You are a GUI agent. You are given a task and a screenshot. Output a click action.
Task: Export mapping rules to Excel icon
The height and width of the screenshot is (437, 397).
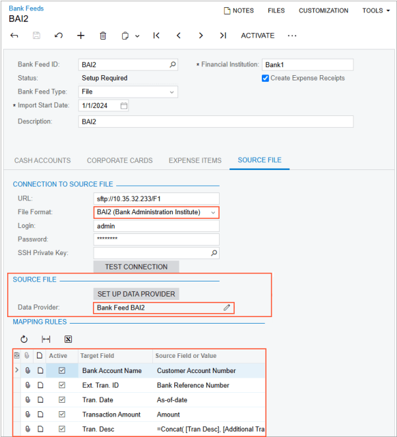(x=68, y=339)
